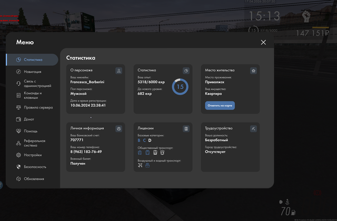The height and width of the screenshot is (221, 337).
Task: Click the category B license letter
Action: click(139, 140)
